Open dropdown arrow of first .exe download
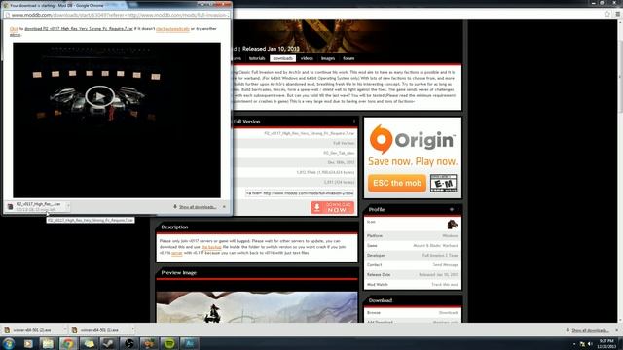 [x=64, y=330]
